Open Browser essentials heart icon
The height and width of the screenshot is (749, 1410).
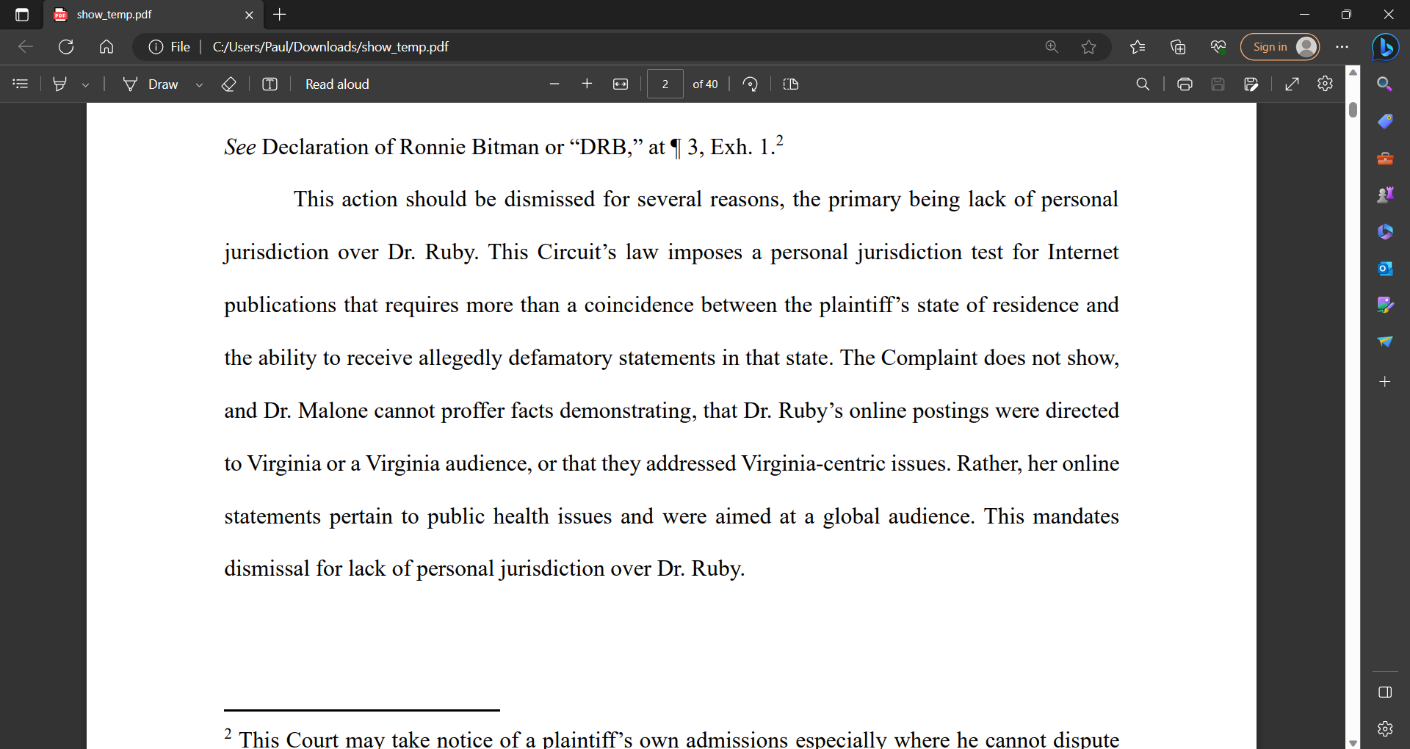click(1218, 47)
